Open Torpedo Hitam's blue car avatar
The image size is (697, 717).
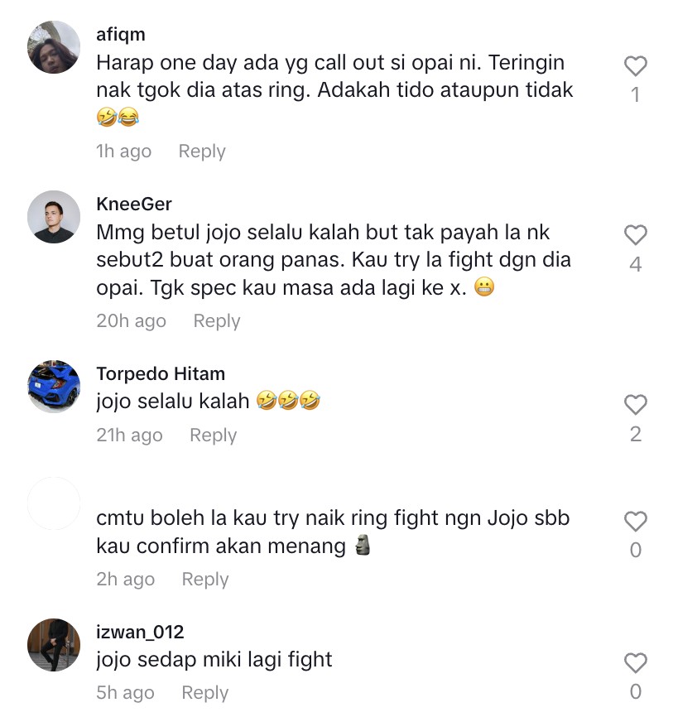pyautogui.click(x=54, y=387)
